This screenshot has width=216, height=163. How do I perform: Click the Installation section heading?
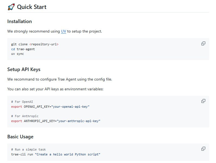19,21
